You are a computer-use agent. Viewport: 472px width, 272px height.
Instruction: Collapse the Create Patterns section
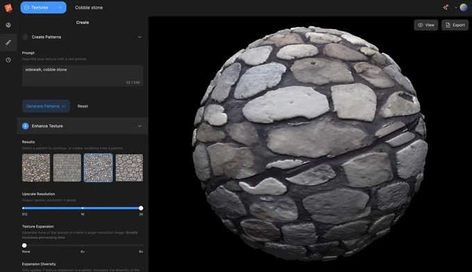[x=140, y=37]
